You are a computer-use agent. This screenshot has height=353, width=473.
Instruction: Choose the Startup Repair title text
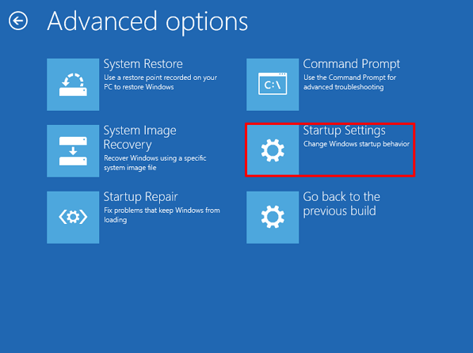[140, 197]
